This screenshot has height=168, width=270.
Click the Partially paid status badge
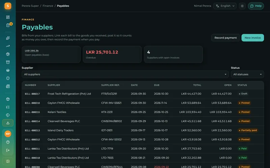(248, 130)
